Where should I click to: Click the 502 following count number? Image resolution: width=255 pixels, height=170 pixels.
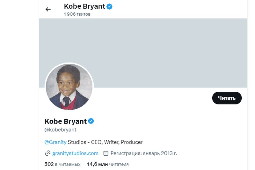click(49, 164)
